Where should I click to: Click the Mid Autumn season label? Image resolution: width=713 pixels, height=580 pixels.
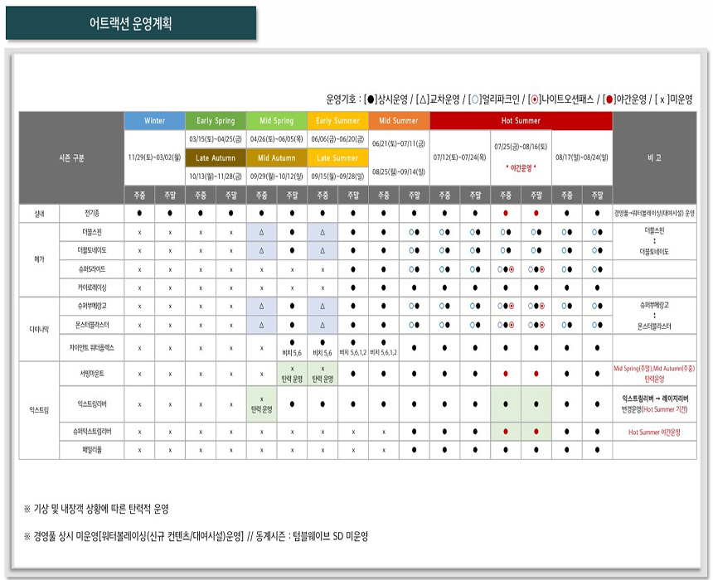click(x=276, y=157)
